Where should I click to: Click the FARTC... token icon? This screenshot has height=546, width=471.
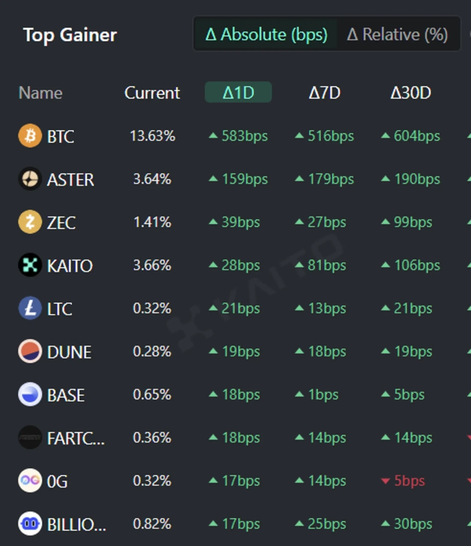point(30,438)
